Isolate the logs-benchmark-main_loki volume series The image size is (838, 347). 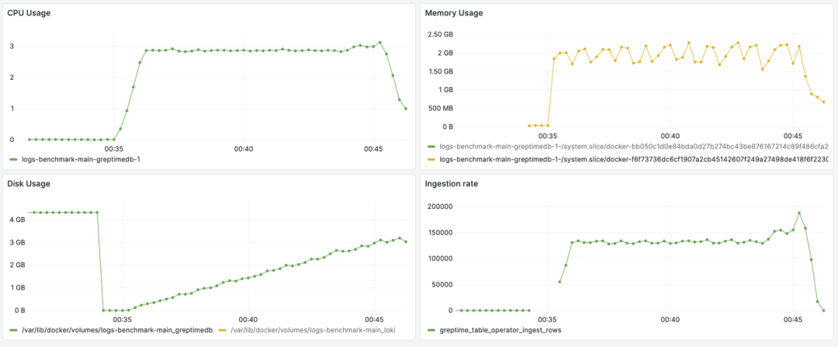(x=318, y=331)
